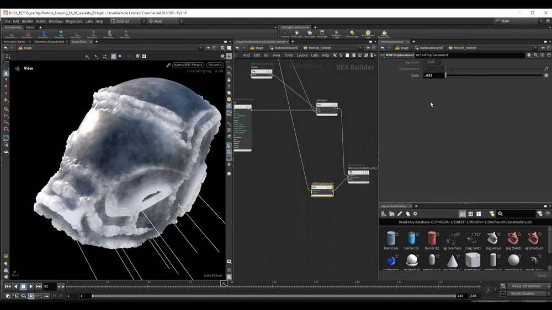552x310 pixels.
Task: Open the Key All Channels dropdown
Action: [528, 293]
